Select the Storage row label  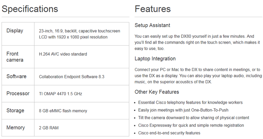15,111
